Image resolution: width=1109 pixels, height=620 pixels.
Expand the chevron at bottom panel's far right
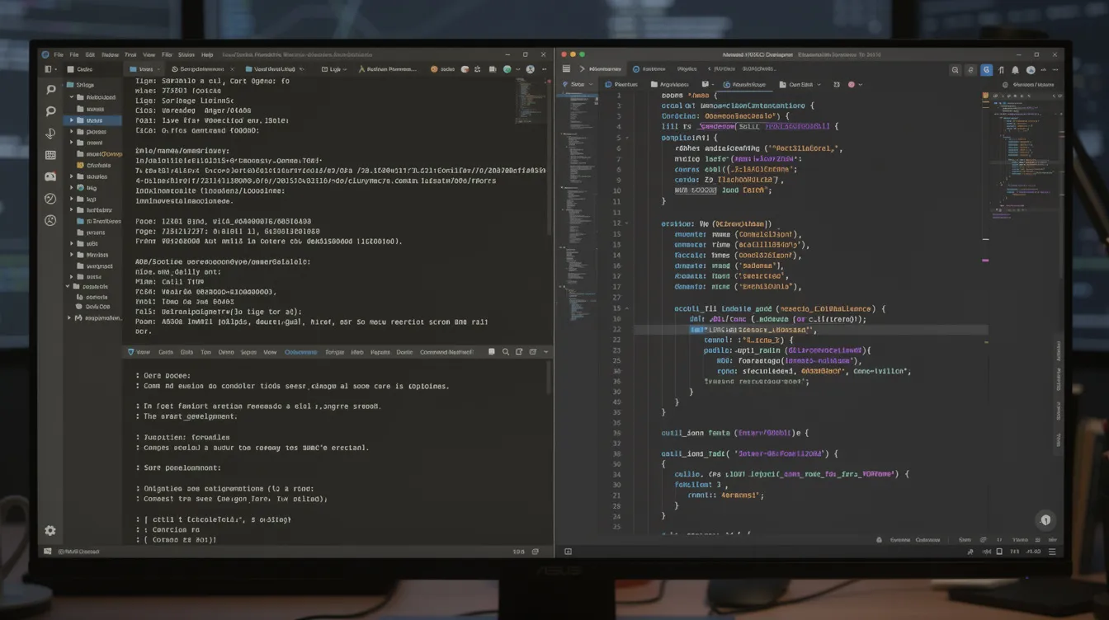pyautogui.click(x=545, y=352)
